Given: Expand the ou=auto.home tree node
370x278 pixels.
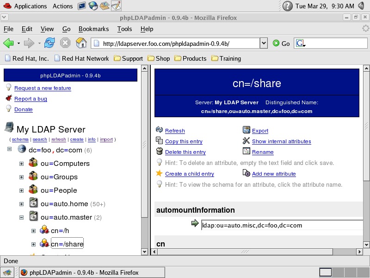Looking at the screenshot, I should [x=21, y=203].
